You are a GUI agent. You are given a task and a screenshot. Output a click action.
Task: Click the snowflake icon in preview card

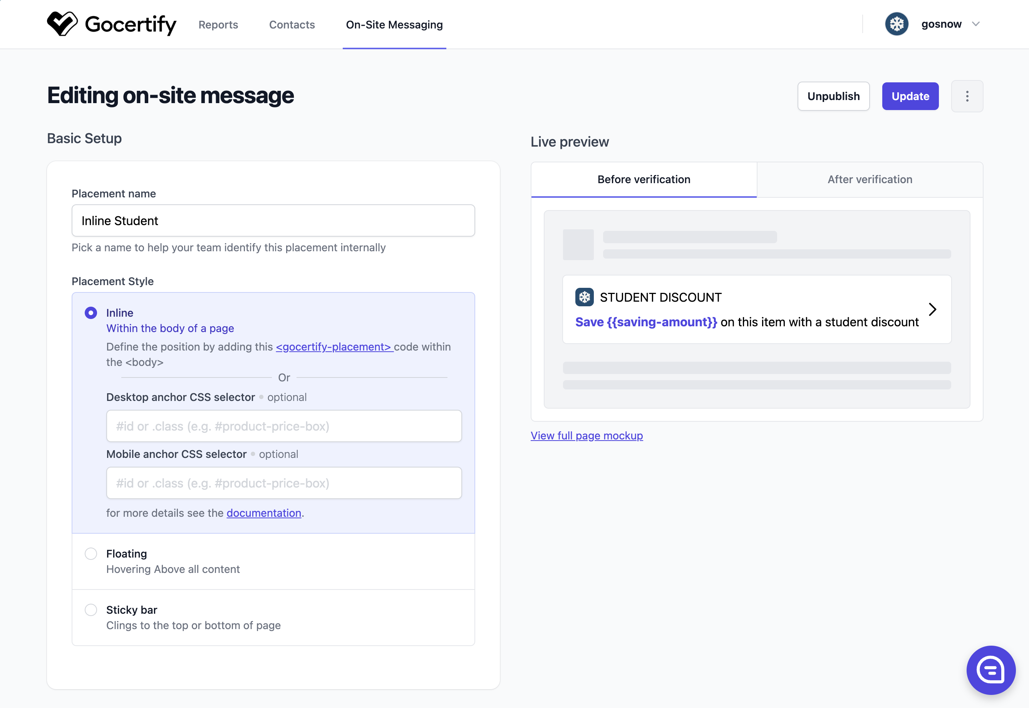(584, 297)
